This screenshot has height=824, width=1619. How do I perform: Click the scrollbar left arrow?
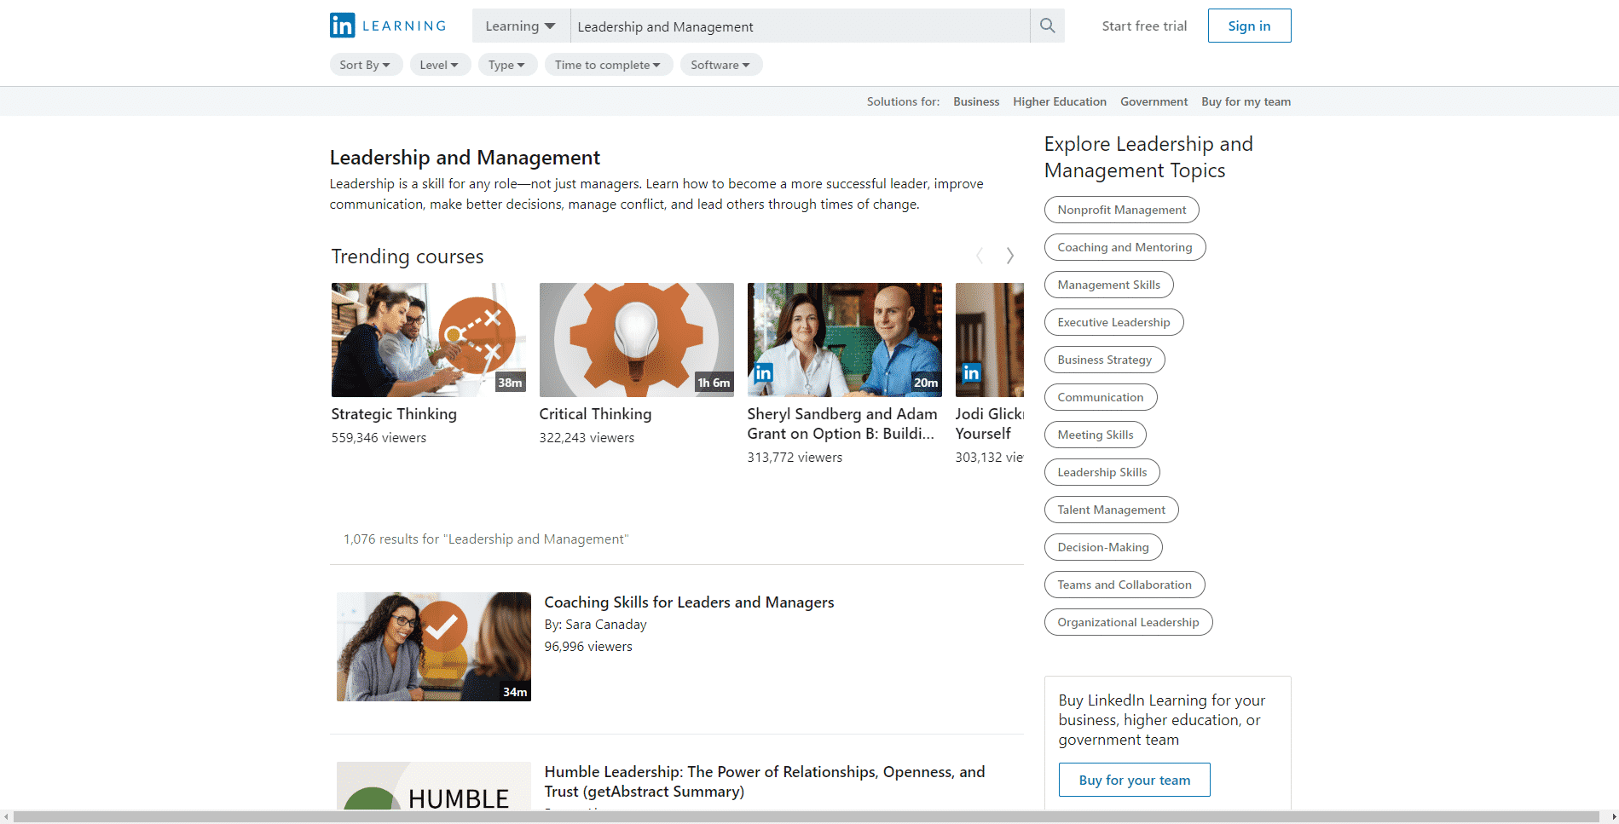[6, 817]
